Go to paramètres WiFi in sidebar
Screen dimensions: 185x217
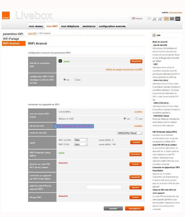pyautogui.click(x=13, y=34)
